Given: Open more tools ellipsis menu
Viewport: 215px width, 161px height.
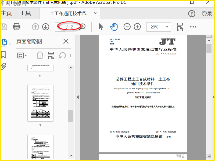Looking at the screenshot, I should pos(193,27).
